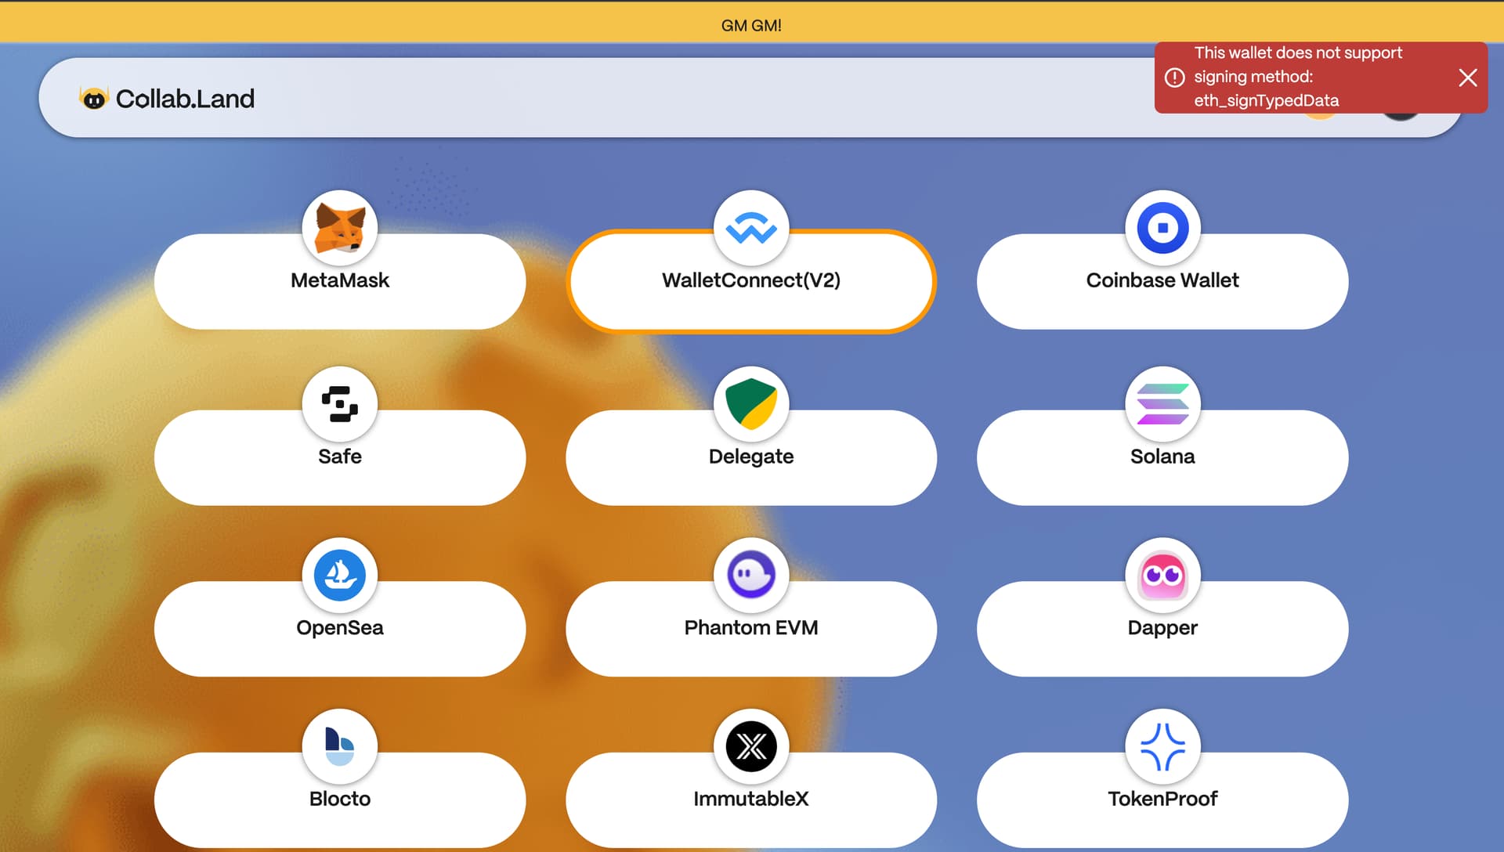Select the Solana wallet button
1504x852 pixels.
(x=1162, y=457)
